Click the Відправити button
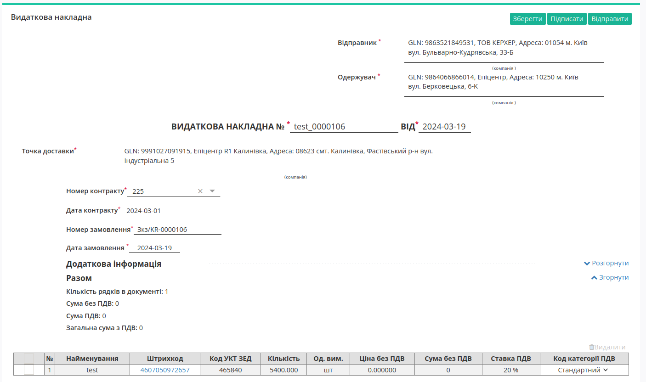This screenshot has width=646, height=382. pos(610,19)
